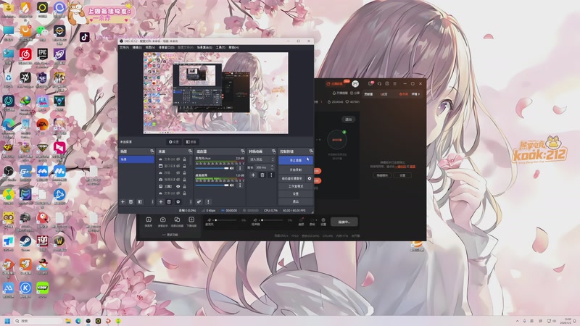Add a new source in Sources panel

coord(160,202)
